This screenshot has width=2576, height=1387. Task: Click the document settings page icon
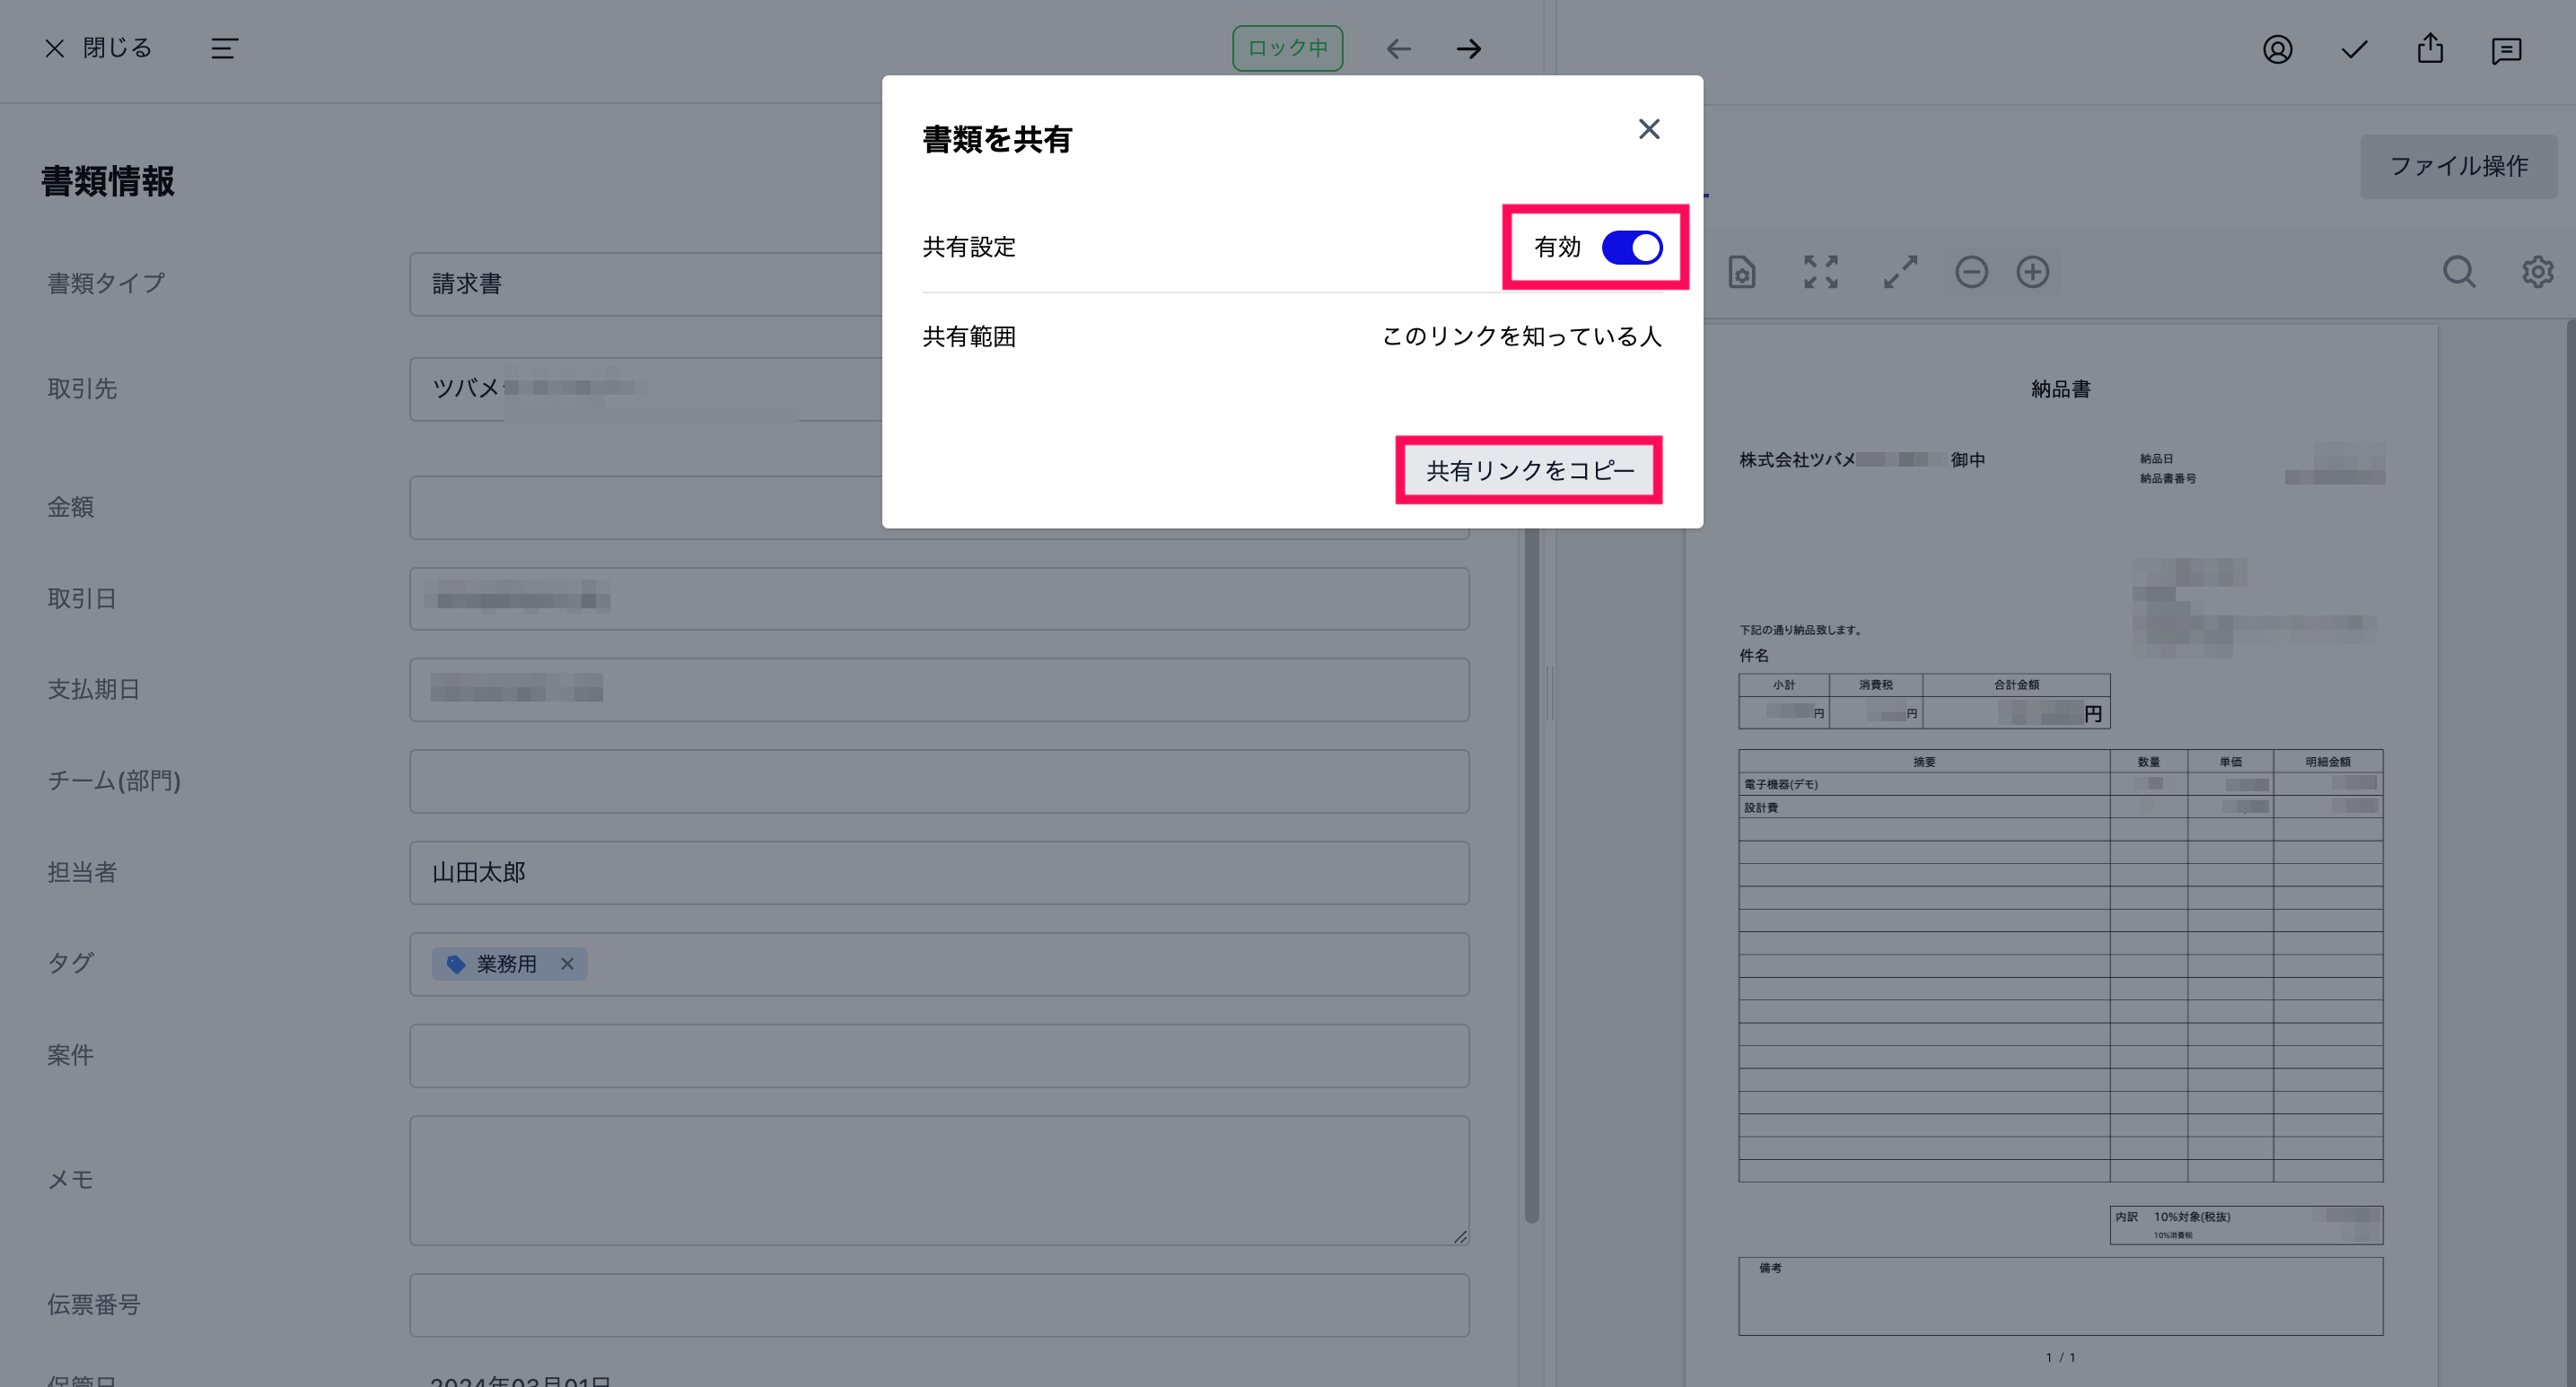tap(1742, 272)
